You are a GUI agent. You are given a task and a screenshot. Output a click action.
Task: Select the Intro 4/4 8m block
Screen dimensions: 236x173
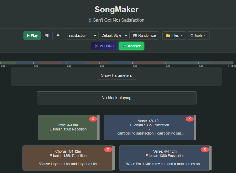tap(68, 127)
